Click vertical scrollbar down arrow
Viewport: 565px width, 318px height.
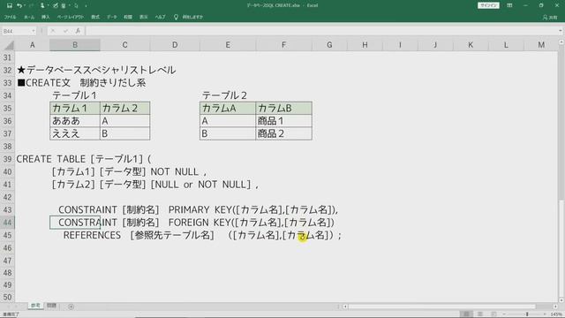[561, 300]
